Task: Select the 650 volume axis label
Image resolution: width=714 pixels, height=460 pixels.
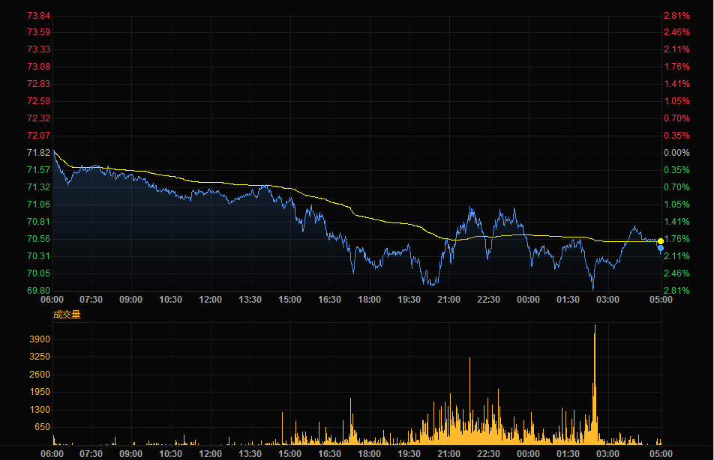Action: [42, 427]
